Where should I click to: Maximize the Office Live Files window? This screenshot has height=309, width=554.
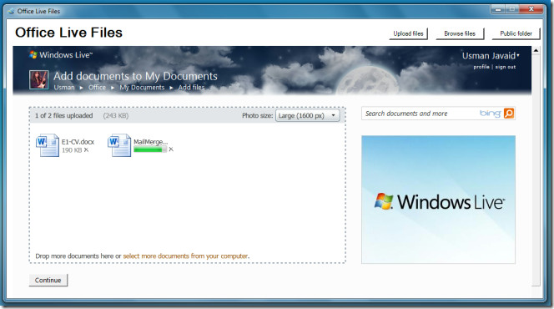tap(512, 9)
